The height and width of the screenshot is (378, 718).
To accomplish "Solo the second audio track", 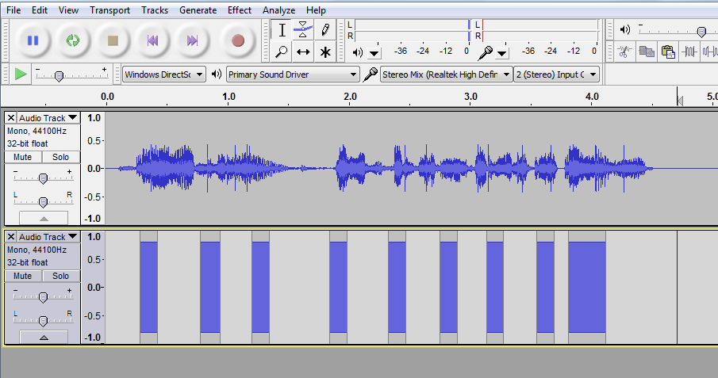I will (x=60, y=276).
